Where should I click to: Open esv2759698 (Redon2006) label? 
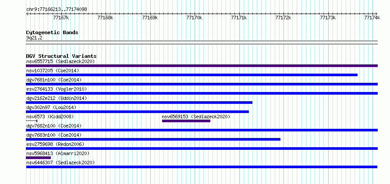[x=55, y=144]
